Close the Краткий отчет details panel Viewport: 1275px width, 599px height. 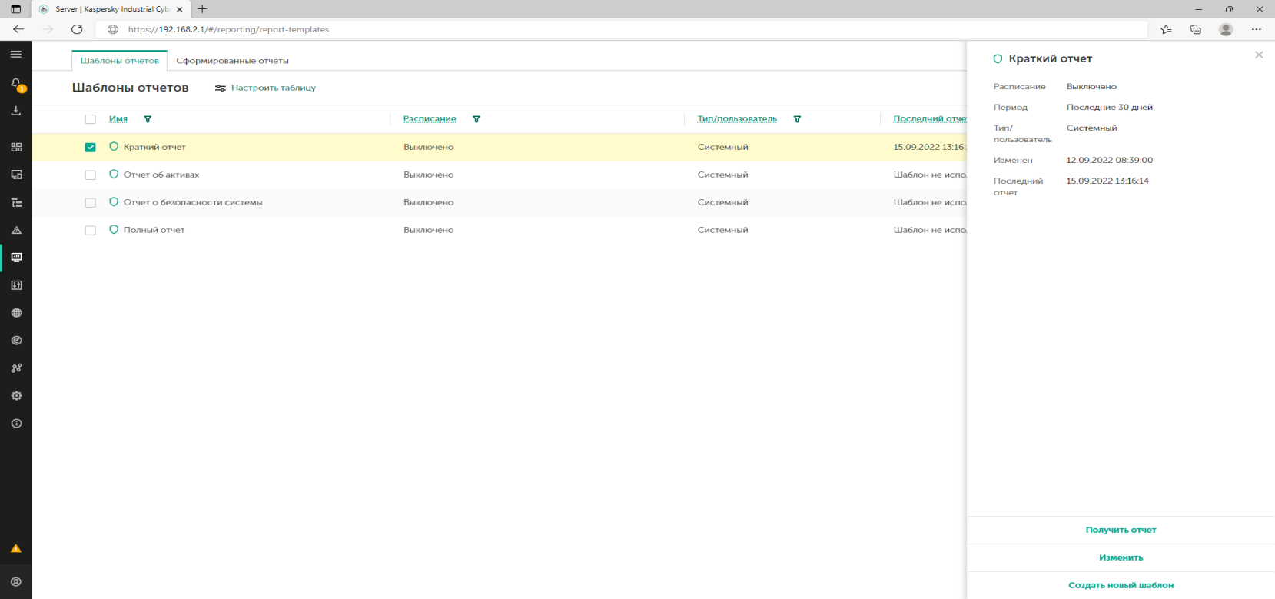coord(1259,55)
